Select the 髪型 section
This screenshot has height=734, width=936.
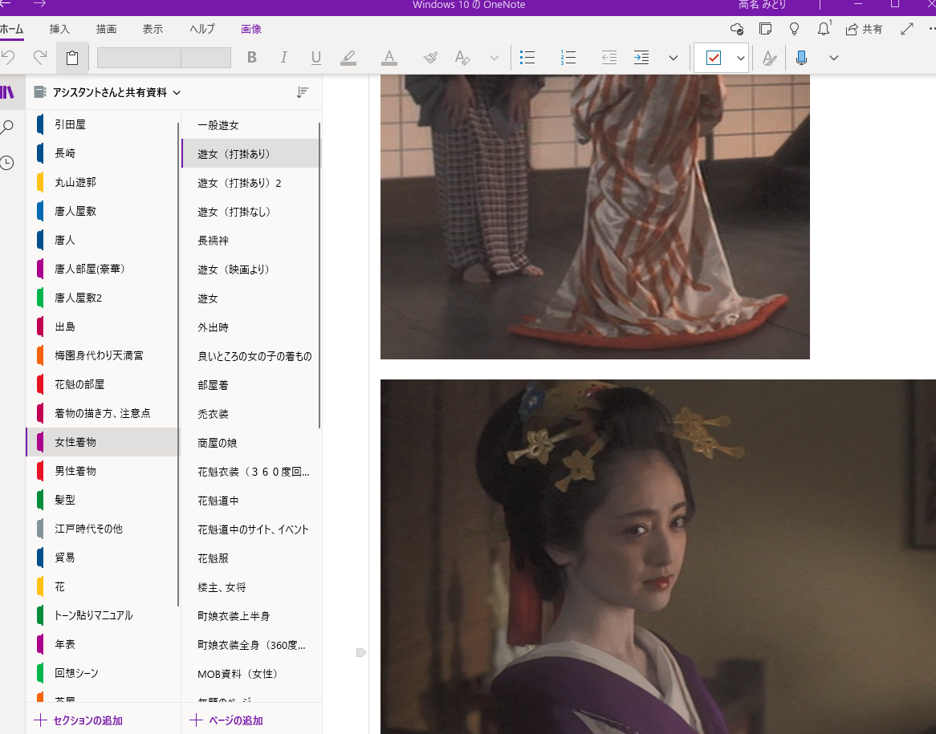(103, 500)
